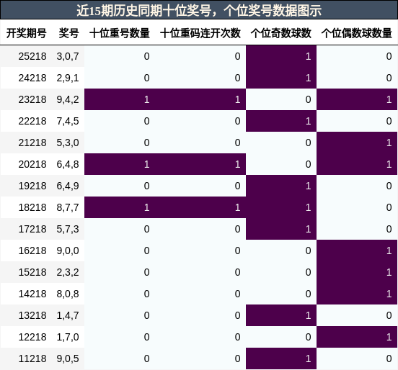Click 个位奇数球数 purple cell in row 13218
This screenshot has height=370, width=398.
[x=281, y=315]
